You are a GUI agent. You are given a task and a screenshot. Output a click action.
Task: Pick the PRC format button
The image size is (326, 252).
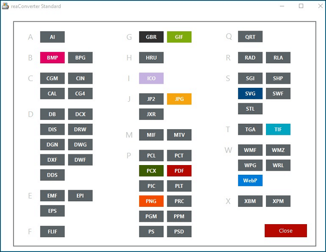click(x=179, y=201)
